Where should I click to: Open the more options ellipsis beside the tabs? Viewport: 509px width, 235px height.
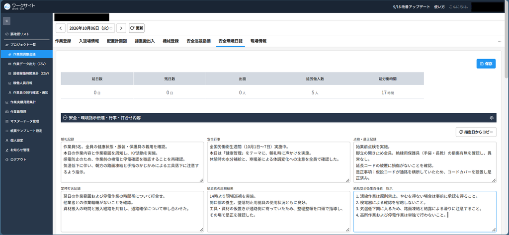pos(499,41)
